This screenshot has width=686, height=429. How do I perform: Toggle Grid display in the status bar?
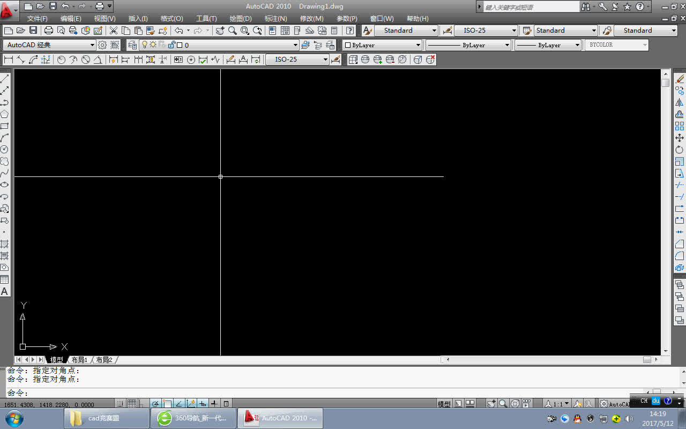tap(131, 404)
